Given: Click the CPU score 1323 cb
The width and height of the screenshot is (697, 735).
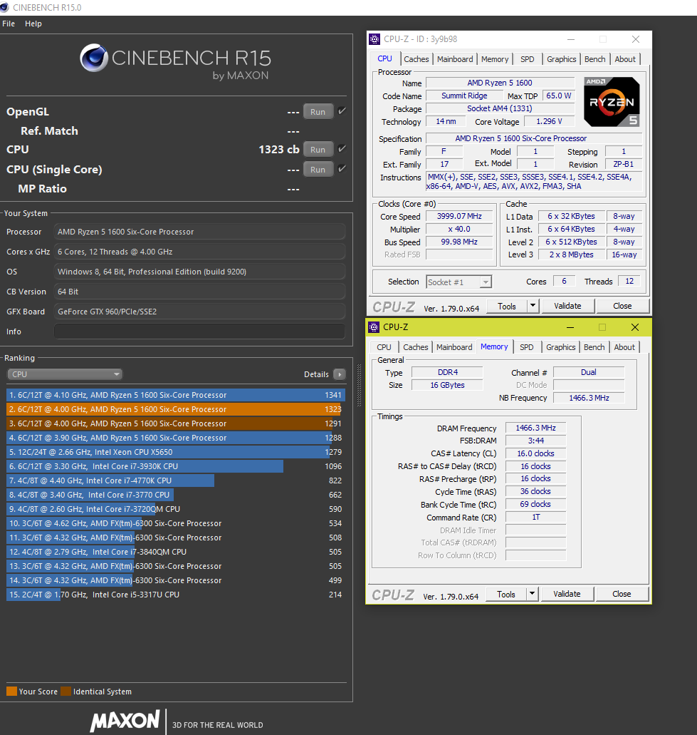Looking at the screenshot, I should click(x=279, y=150).
